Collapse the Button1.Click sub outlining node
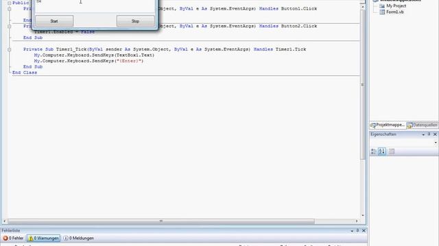 pos(9,9)
